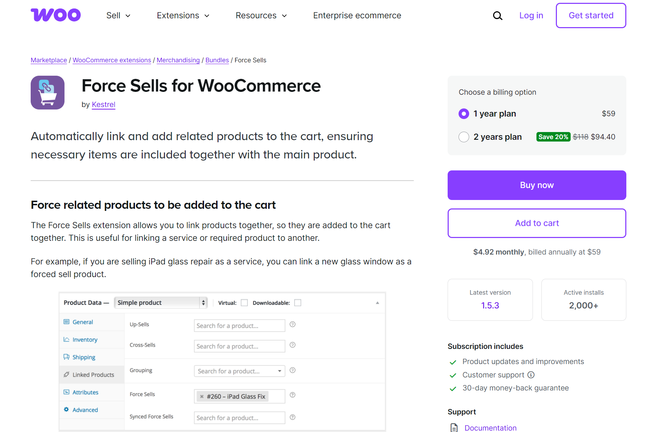Click the Cross-Sells search field
Screen dimensions: 657x432
point(239,346)
